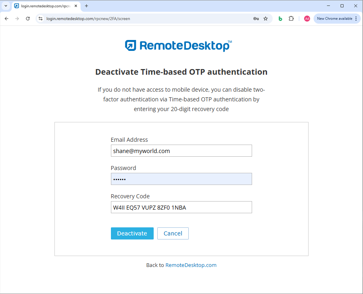Open Chrome three-dot menu
The width and height of the screenshot is (363, 294).
coord(356,19)
